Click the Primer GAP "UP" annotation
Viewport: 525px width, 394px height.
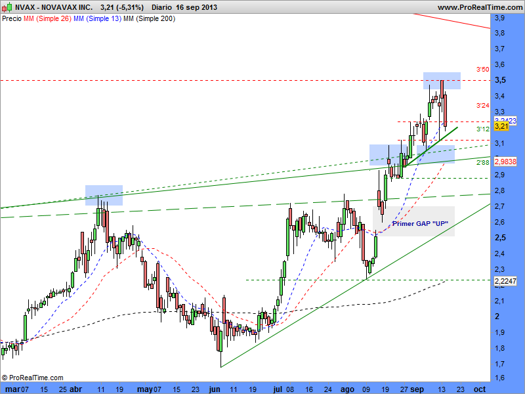click(x=420, y=223)
